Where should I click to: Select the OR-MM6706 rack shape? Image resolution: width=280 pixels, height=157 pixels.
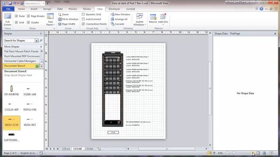[x=11, y=91]
